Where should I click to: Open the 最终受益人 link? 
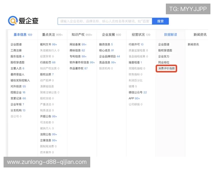17,74
